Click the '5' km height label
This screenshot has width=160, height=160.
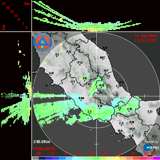tap(27, 28)
